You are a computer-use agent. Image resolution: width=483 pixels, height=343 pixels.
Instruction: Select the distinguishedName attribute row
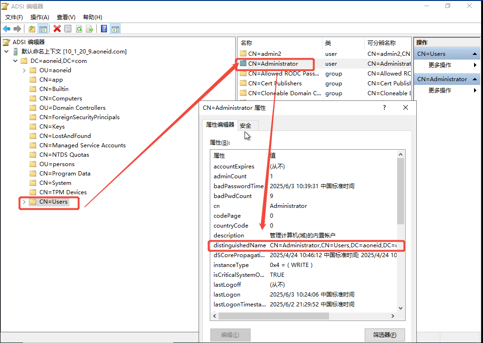coord(304,245)
